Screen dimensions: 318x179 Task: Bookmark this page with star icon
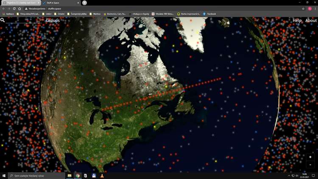click(x=303, y=8)
